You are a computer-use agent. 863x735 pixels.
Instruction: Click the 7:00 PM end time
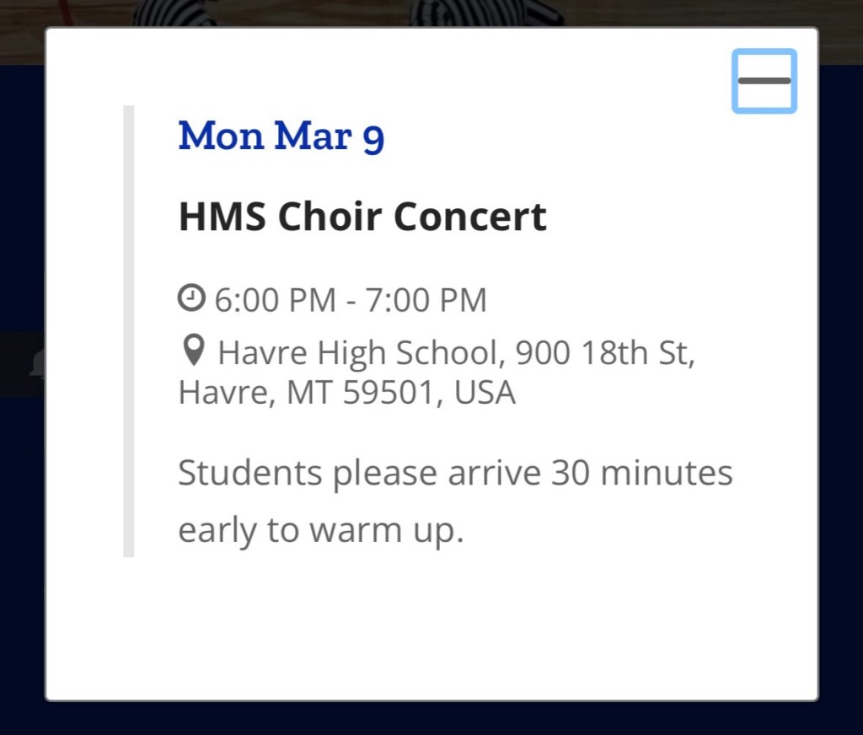click(x=426, y=300)
